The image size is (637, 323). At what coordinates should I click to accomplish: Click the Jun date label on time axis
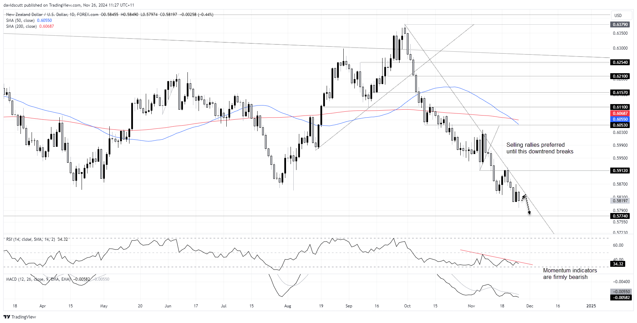pyautogui.click(x=168, y=306)
